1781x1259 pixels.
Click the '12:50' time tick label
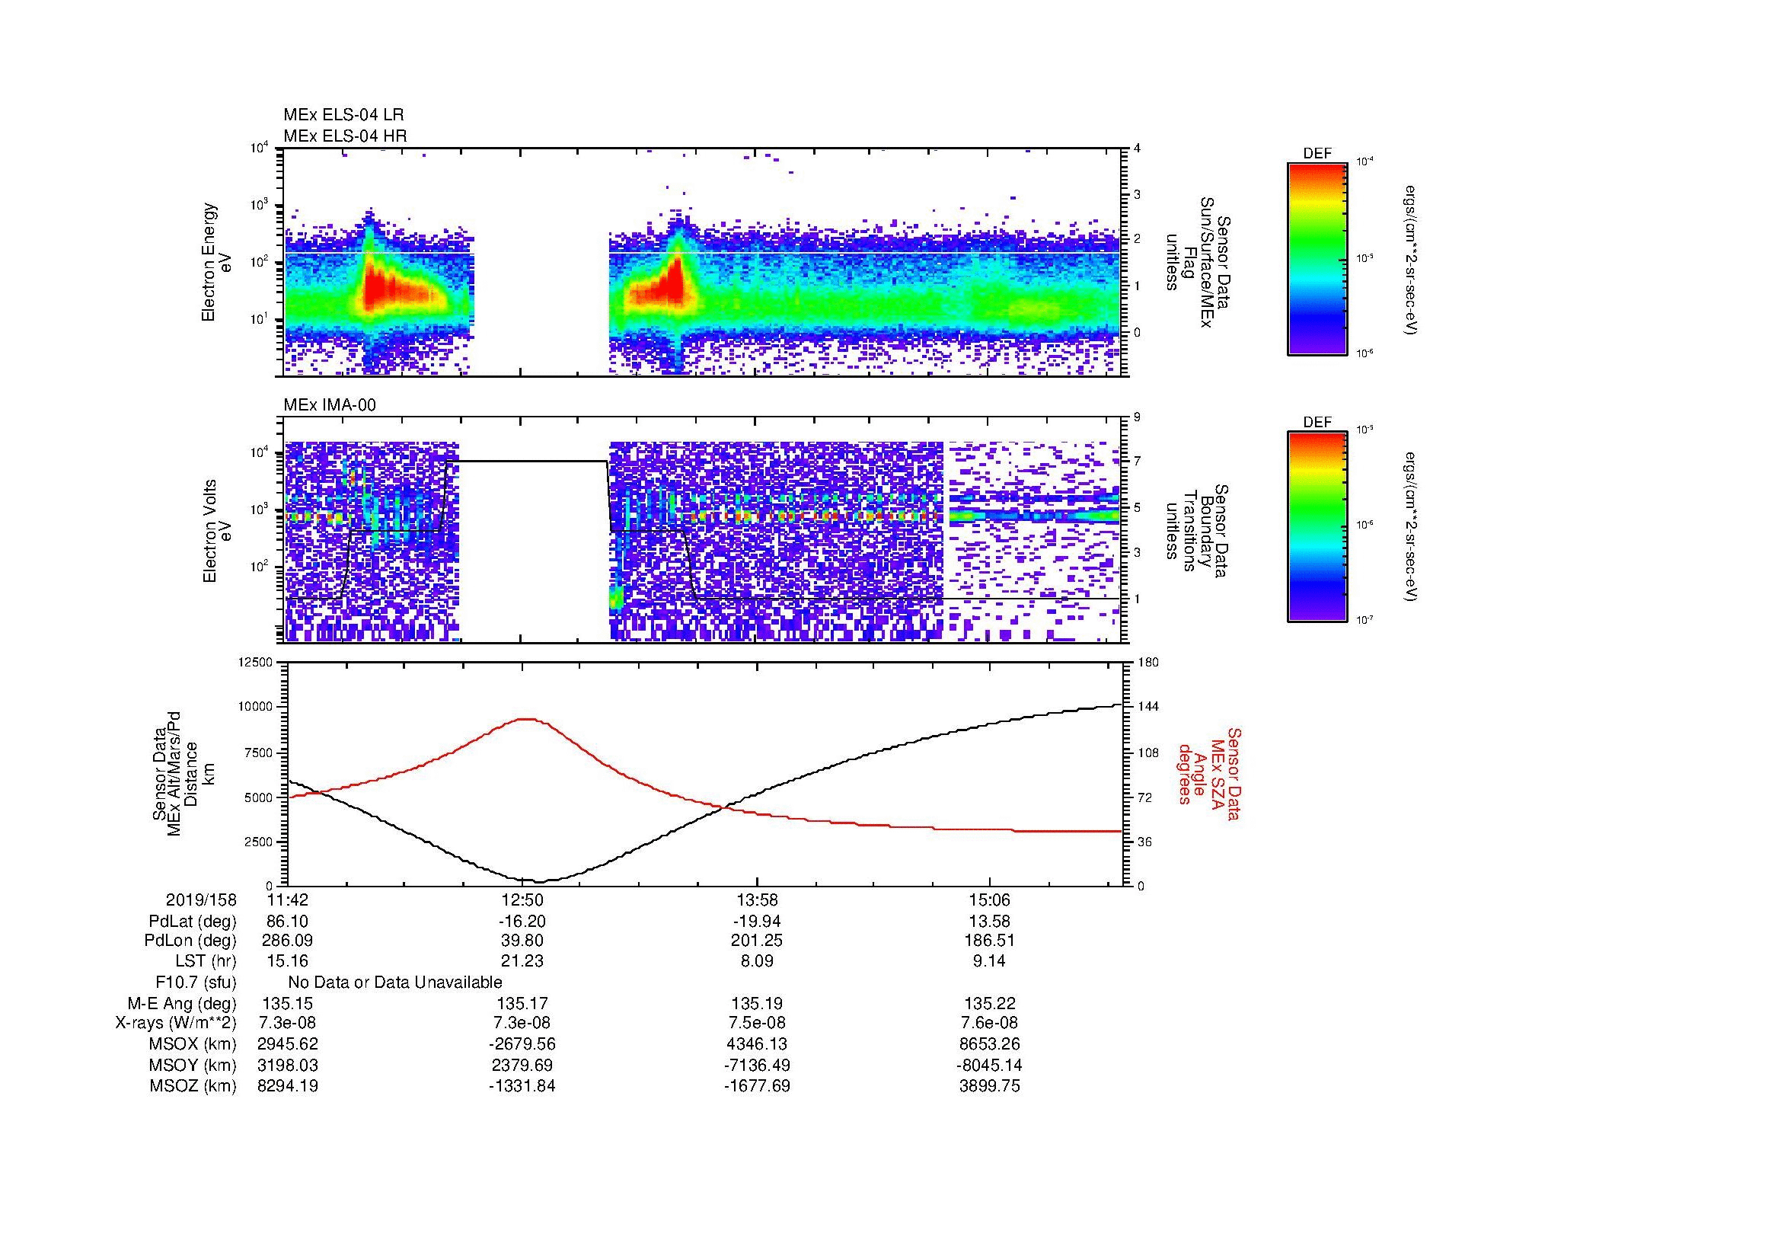[x=522, y=900]
